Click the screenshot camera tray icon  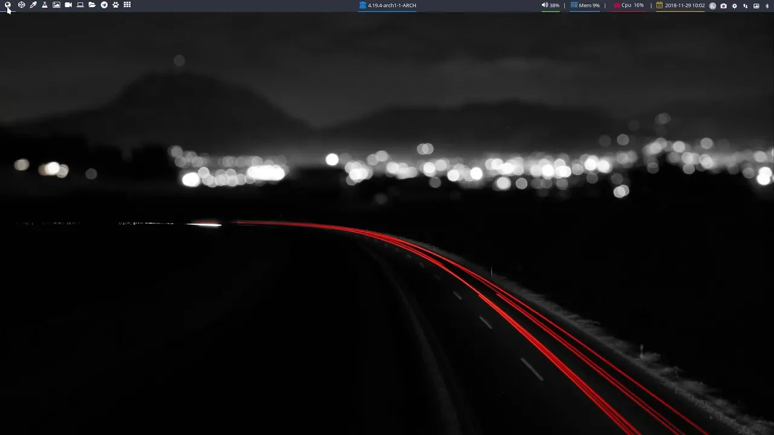(x=723, y=6)
